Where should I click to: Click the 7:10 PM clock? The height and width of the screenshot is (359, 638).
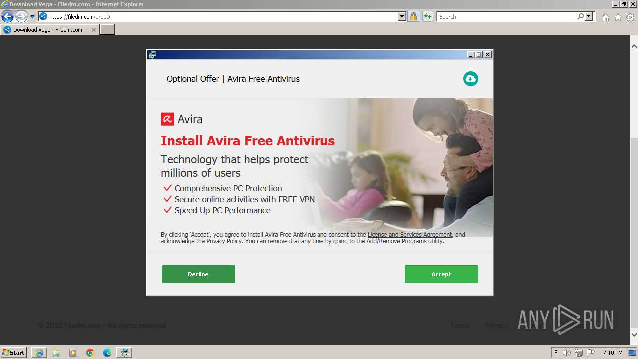(x=612, y=353)
